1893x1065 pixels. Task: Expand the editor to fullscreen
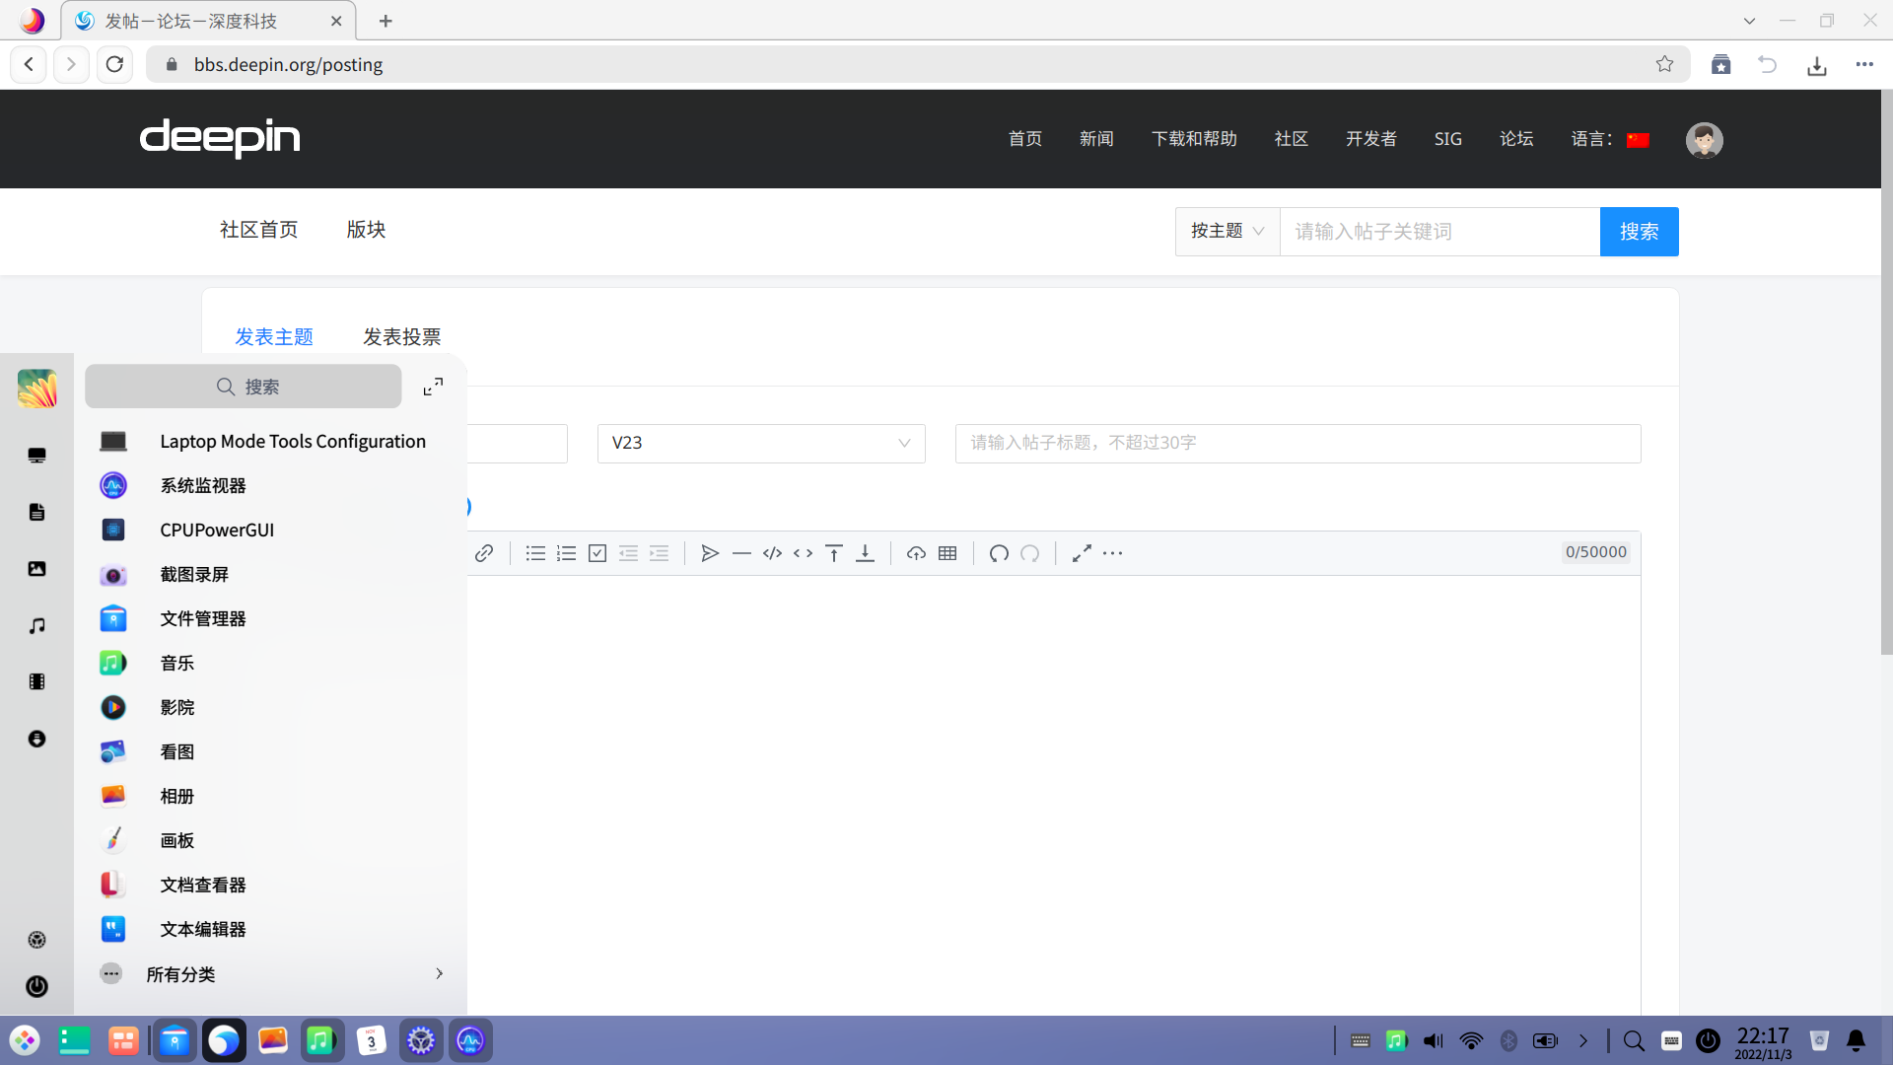[x=1082, y=553]
